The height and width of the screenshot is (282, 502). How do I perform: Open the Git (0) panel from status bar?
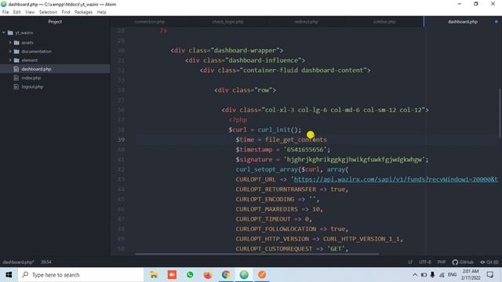pyautogui.click(x=489, y=262)
